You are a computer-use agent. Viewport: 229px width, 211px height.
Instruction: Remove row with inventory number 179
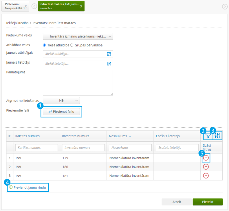click(x=206, y=158)
